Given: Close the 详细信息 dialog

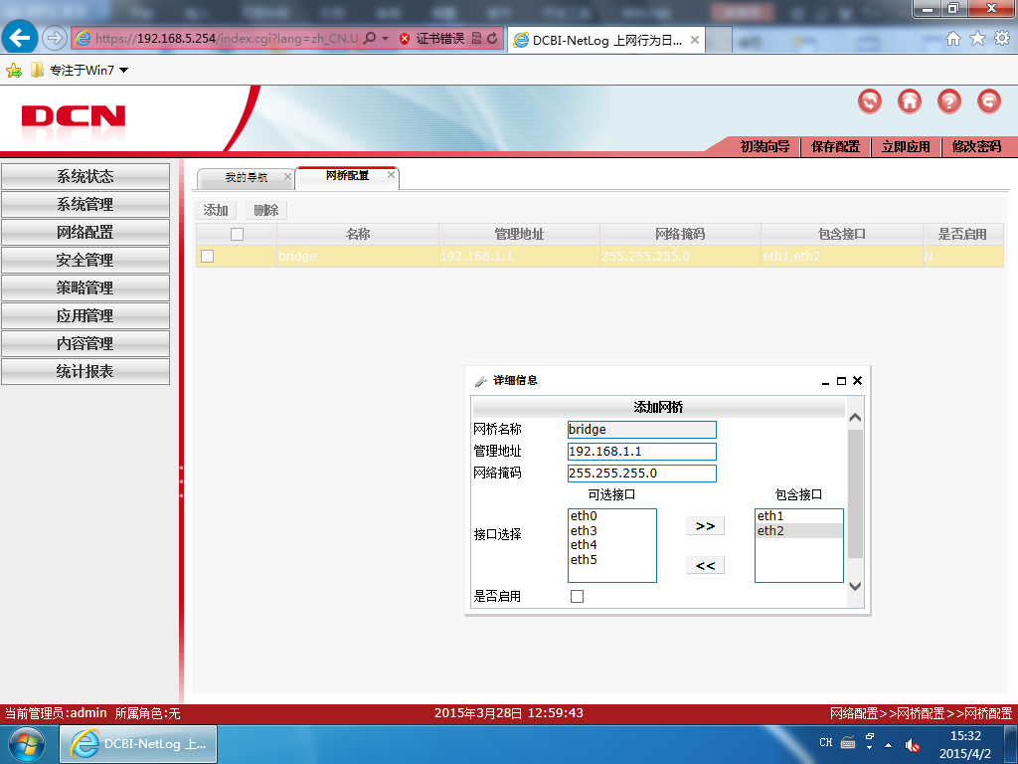Looking at the screenshot, I should coord(857,381).
